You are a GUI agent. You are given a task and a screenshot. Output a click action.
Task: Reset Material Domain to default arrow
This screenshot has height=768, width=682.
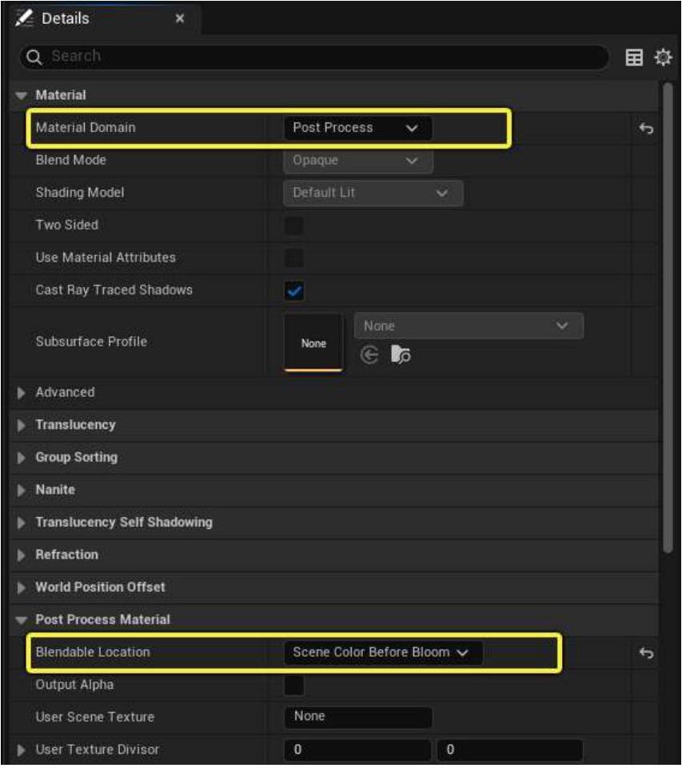click(646, 129)
